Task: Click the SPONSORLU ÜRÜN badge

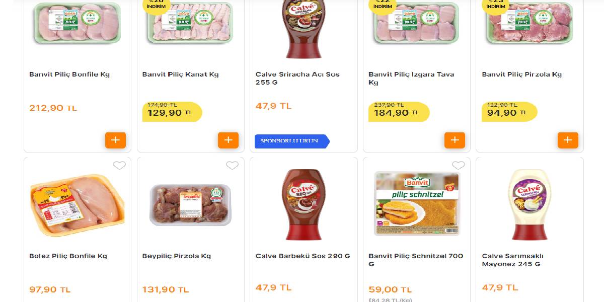Action: 291,141
